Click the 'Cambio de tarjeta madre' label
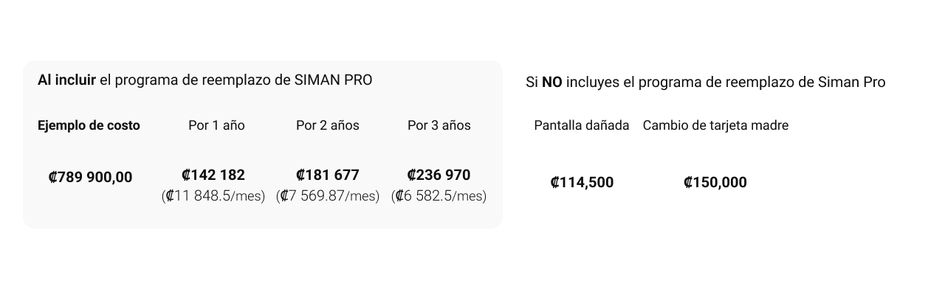945x289 pixels. pyautogui.click(x=715, y=125)
